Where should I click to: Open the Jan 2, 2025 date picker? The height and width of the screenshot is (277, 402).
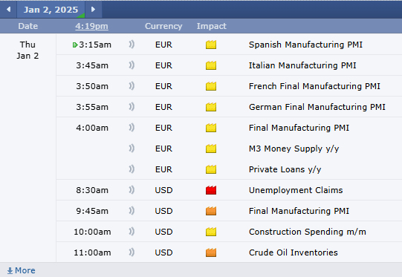[x=51, y=10]
